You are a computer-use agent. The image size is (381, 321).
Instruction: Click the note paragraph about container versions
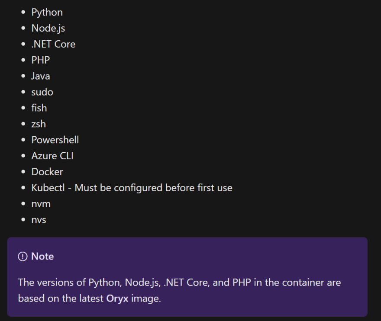click(x=179, y=290)
